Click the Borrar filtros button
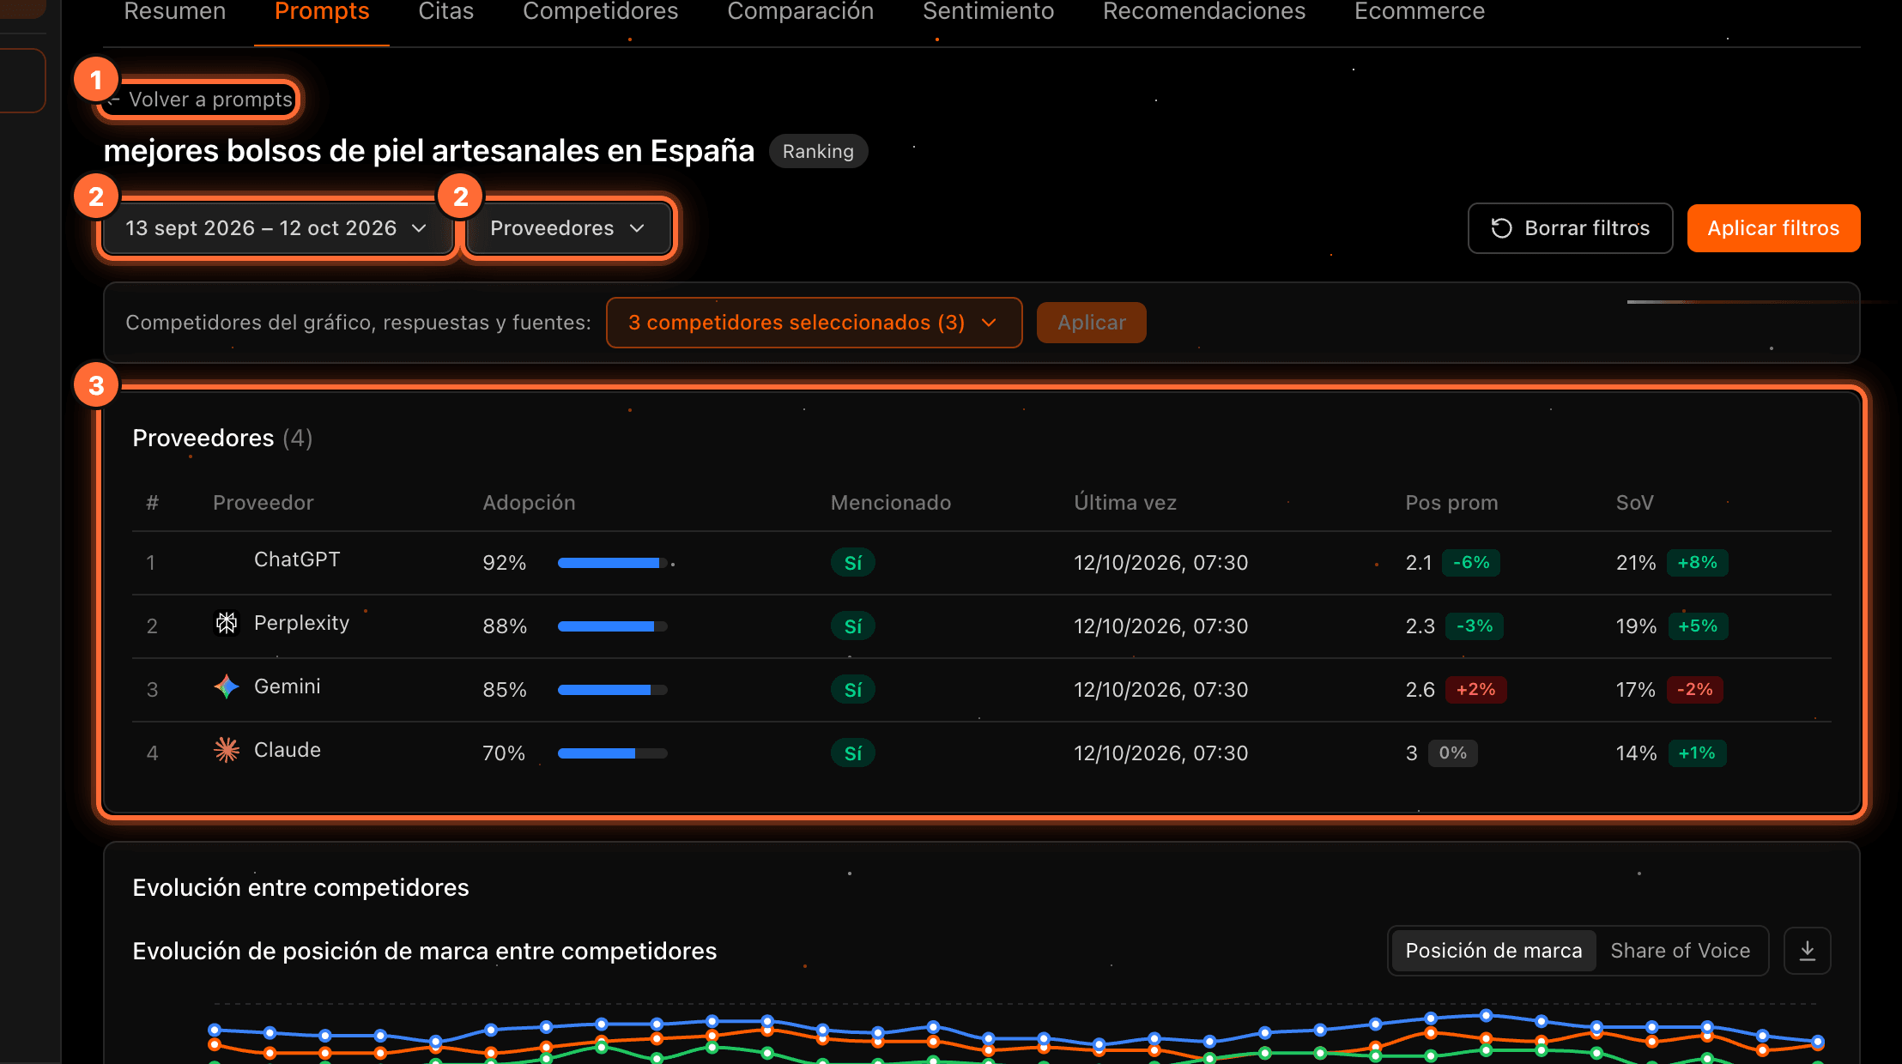Screen dimensions: 1902x1064 point(1570,228)
